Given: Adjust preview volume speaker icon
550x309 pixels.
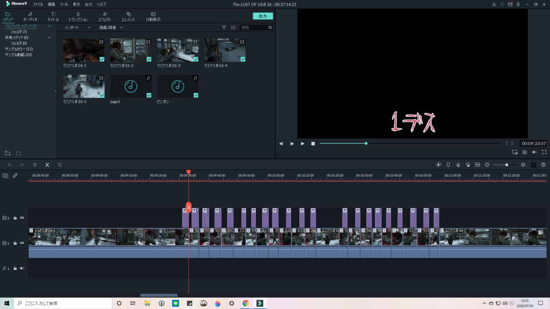Looking at the screenshot, I should (x=534, y=152).
